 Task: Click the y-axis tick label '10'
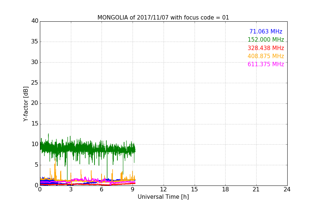35,144
